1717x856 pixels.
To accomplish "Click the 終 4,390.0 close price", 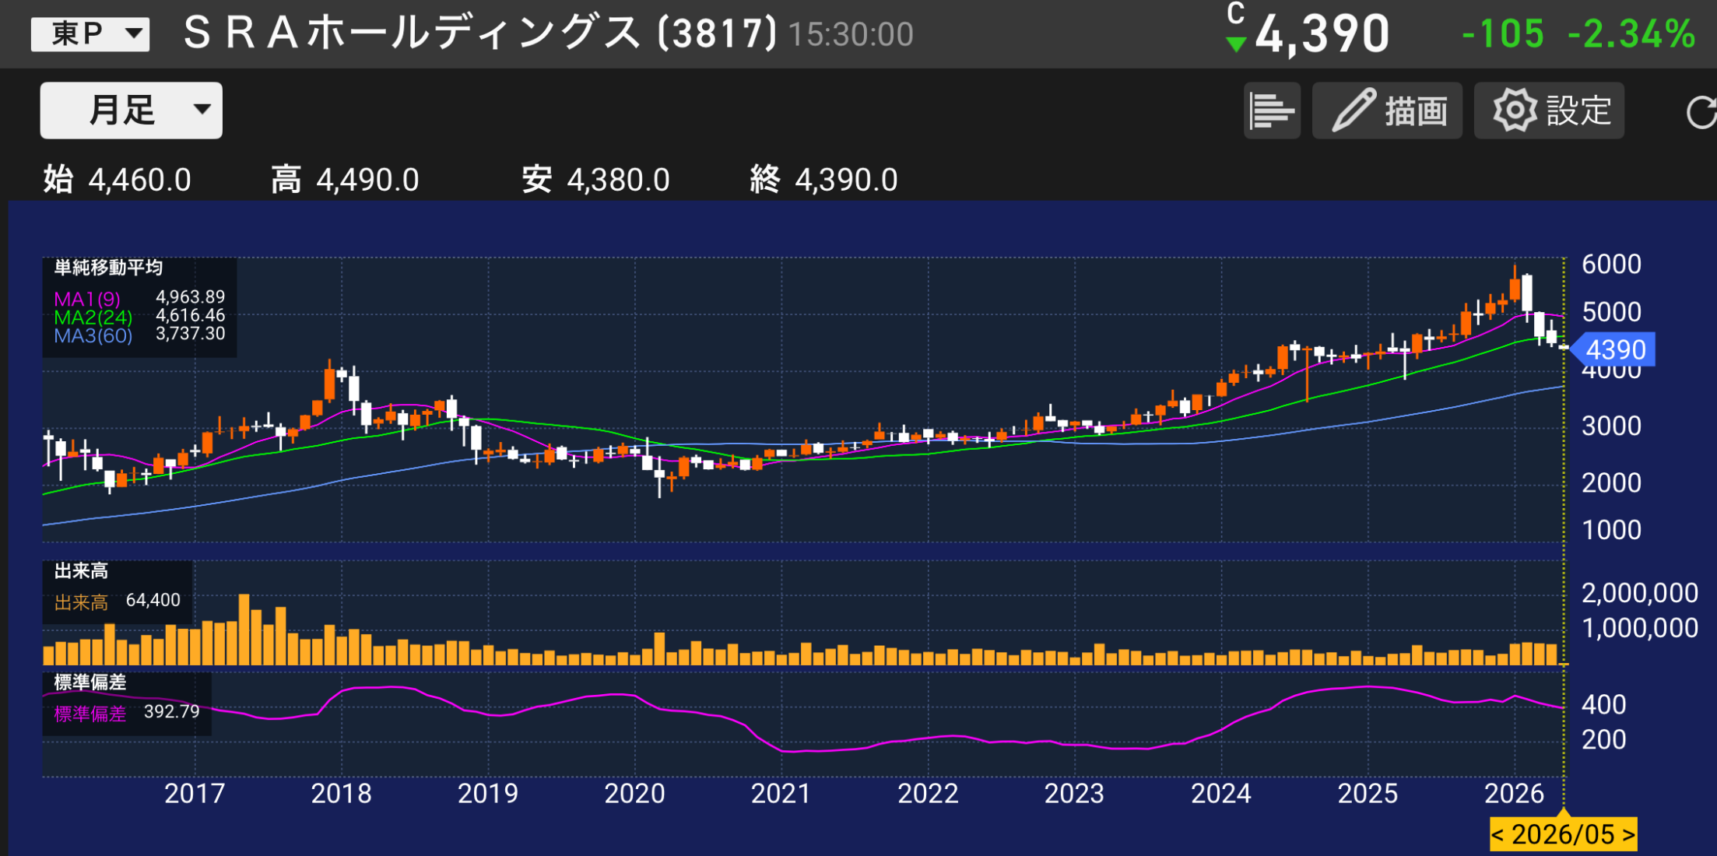I will tap(823, 180).
